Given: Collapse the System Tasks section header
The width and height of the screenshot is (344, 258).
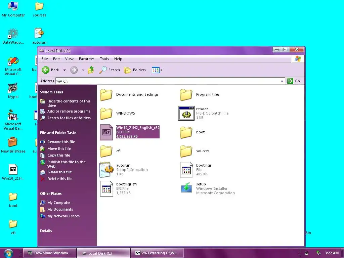Looking at the screenshot, I should (x=51, y=92).
